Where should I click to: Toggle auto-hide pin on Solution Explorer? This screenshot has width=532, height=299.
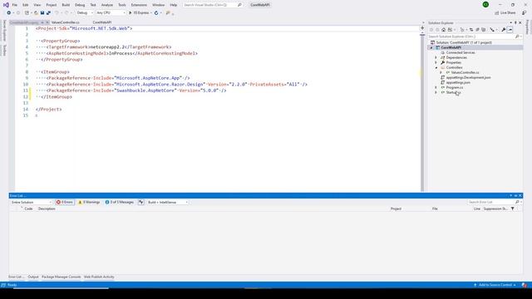[x=515, y=22]
